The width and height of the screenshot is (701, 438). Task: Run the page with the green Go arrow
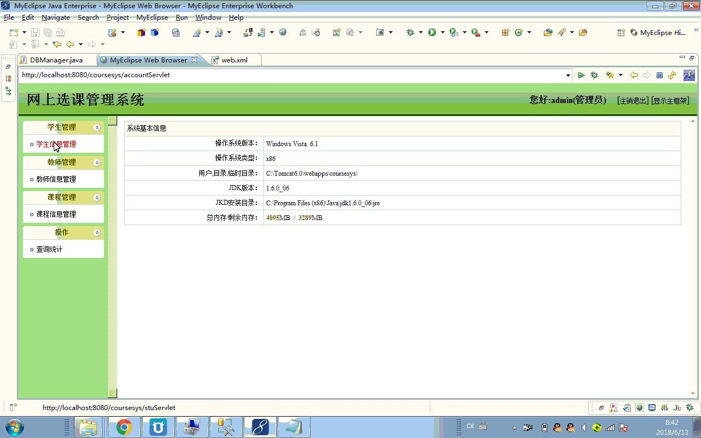coord(581,75)
